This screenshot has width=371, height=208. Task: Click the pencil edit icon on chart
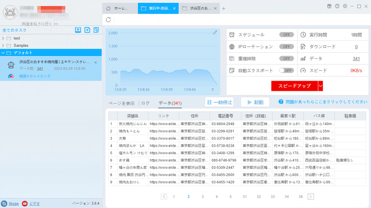point(215,32)
